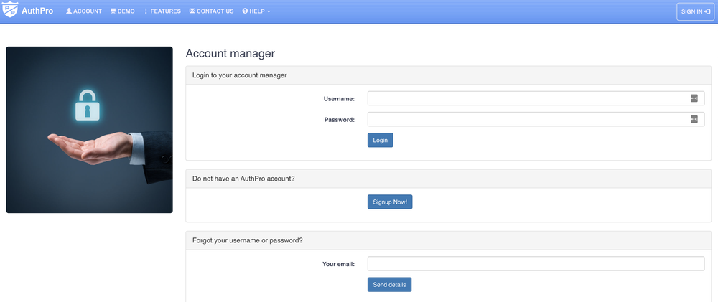This screenshot has height=302, width=718.
Task: Click the 'Password:' label
Action: (340, 120)
